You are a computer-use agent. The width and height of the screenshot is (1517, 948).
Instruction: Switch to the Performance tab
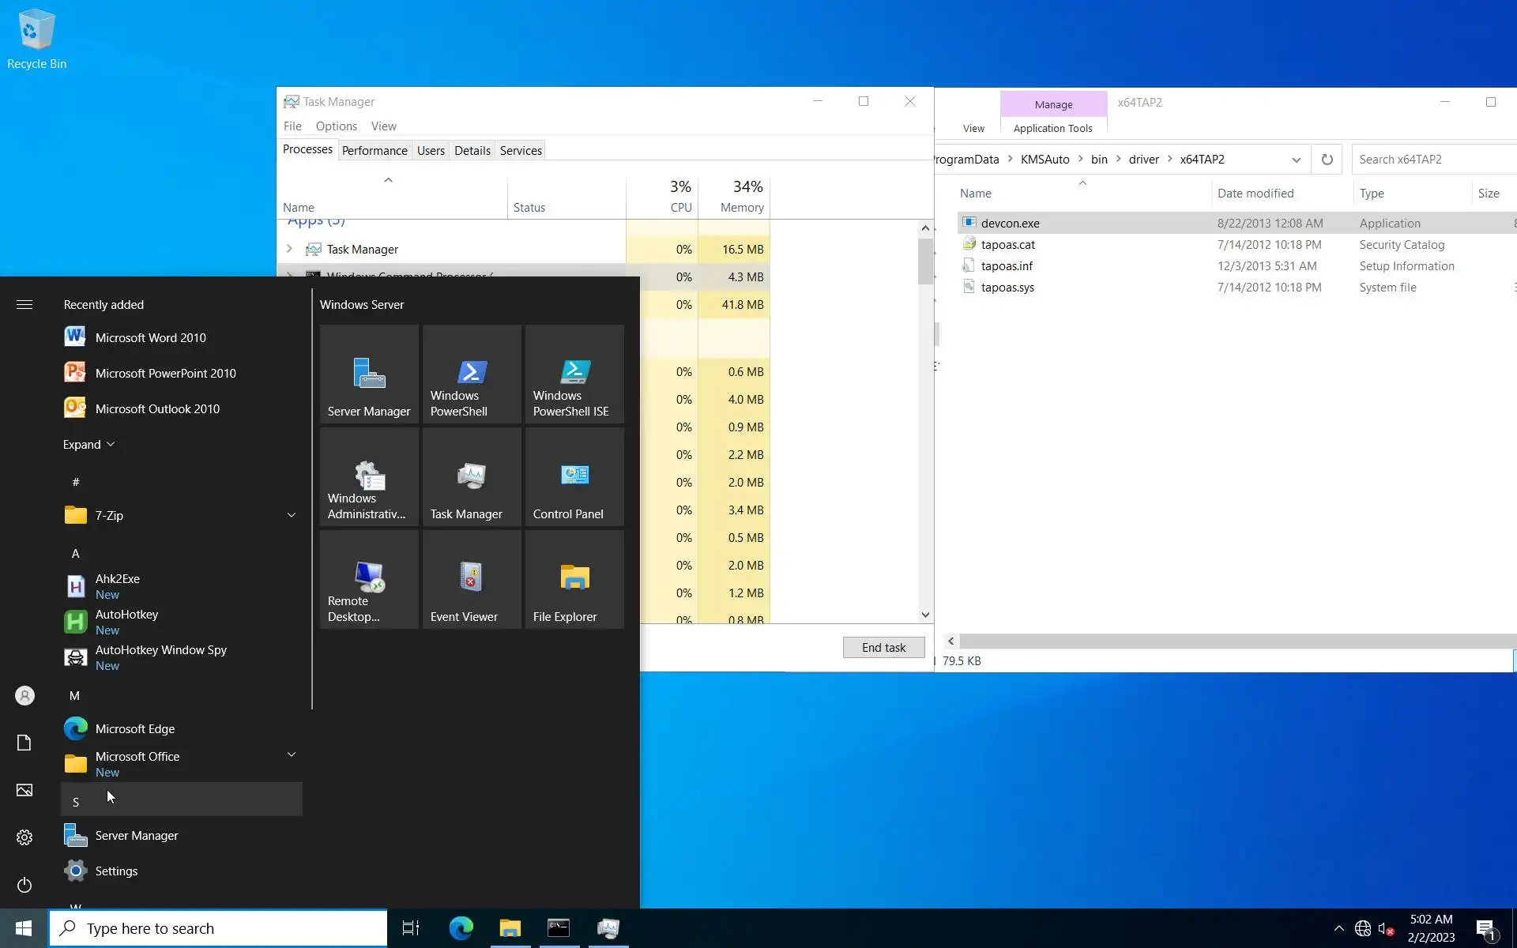[375, 150]
